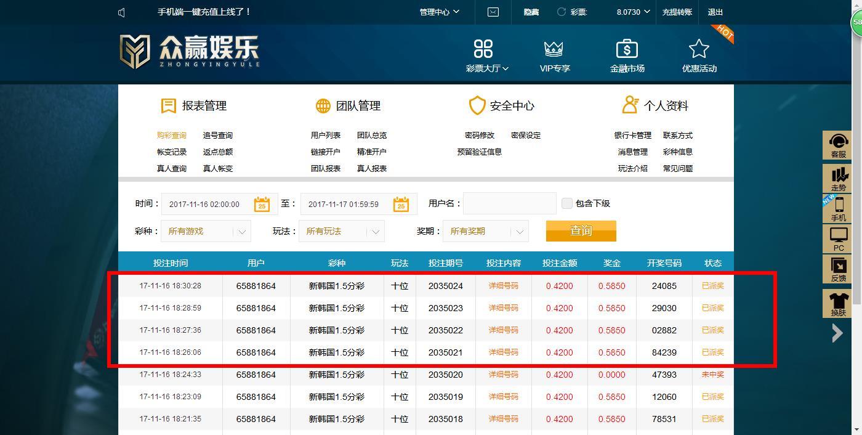Screen dimensions: 862x435
Task: Open 精准开户 menu item
Action: (x=372, y=152)
